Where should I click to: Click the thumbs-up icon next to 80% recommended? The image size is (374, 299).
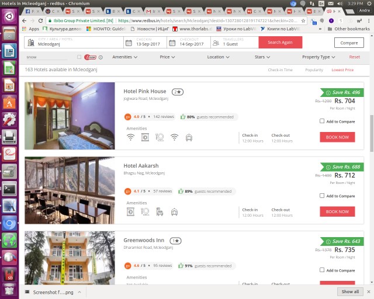pyautogui.click(x=183, y=117)
